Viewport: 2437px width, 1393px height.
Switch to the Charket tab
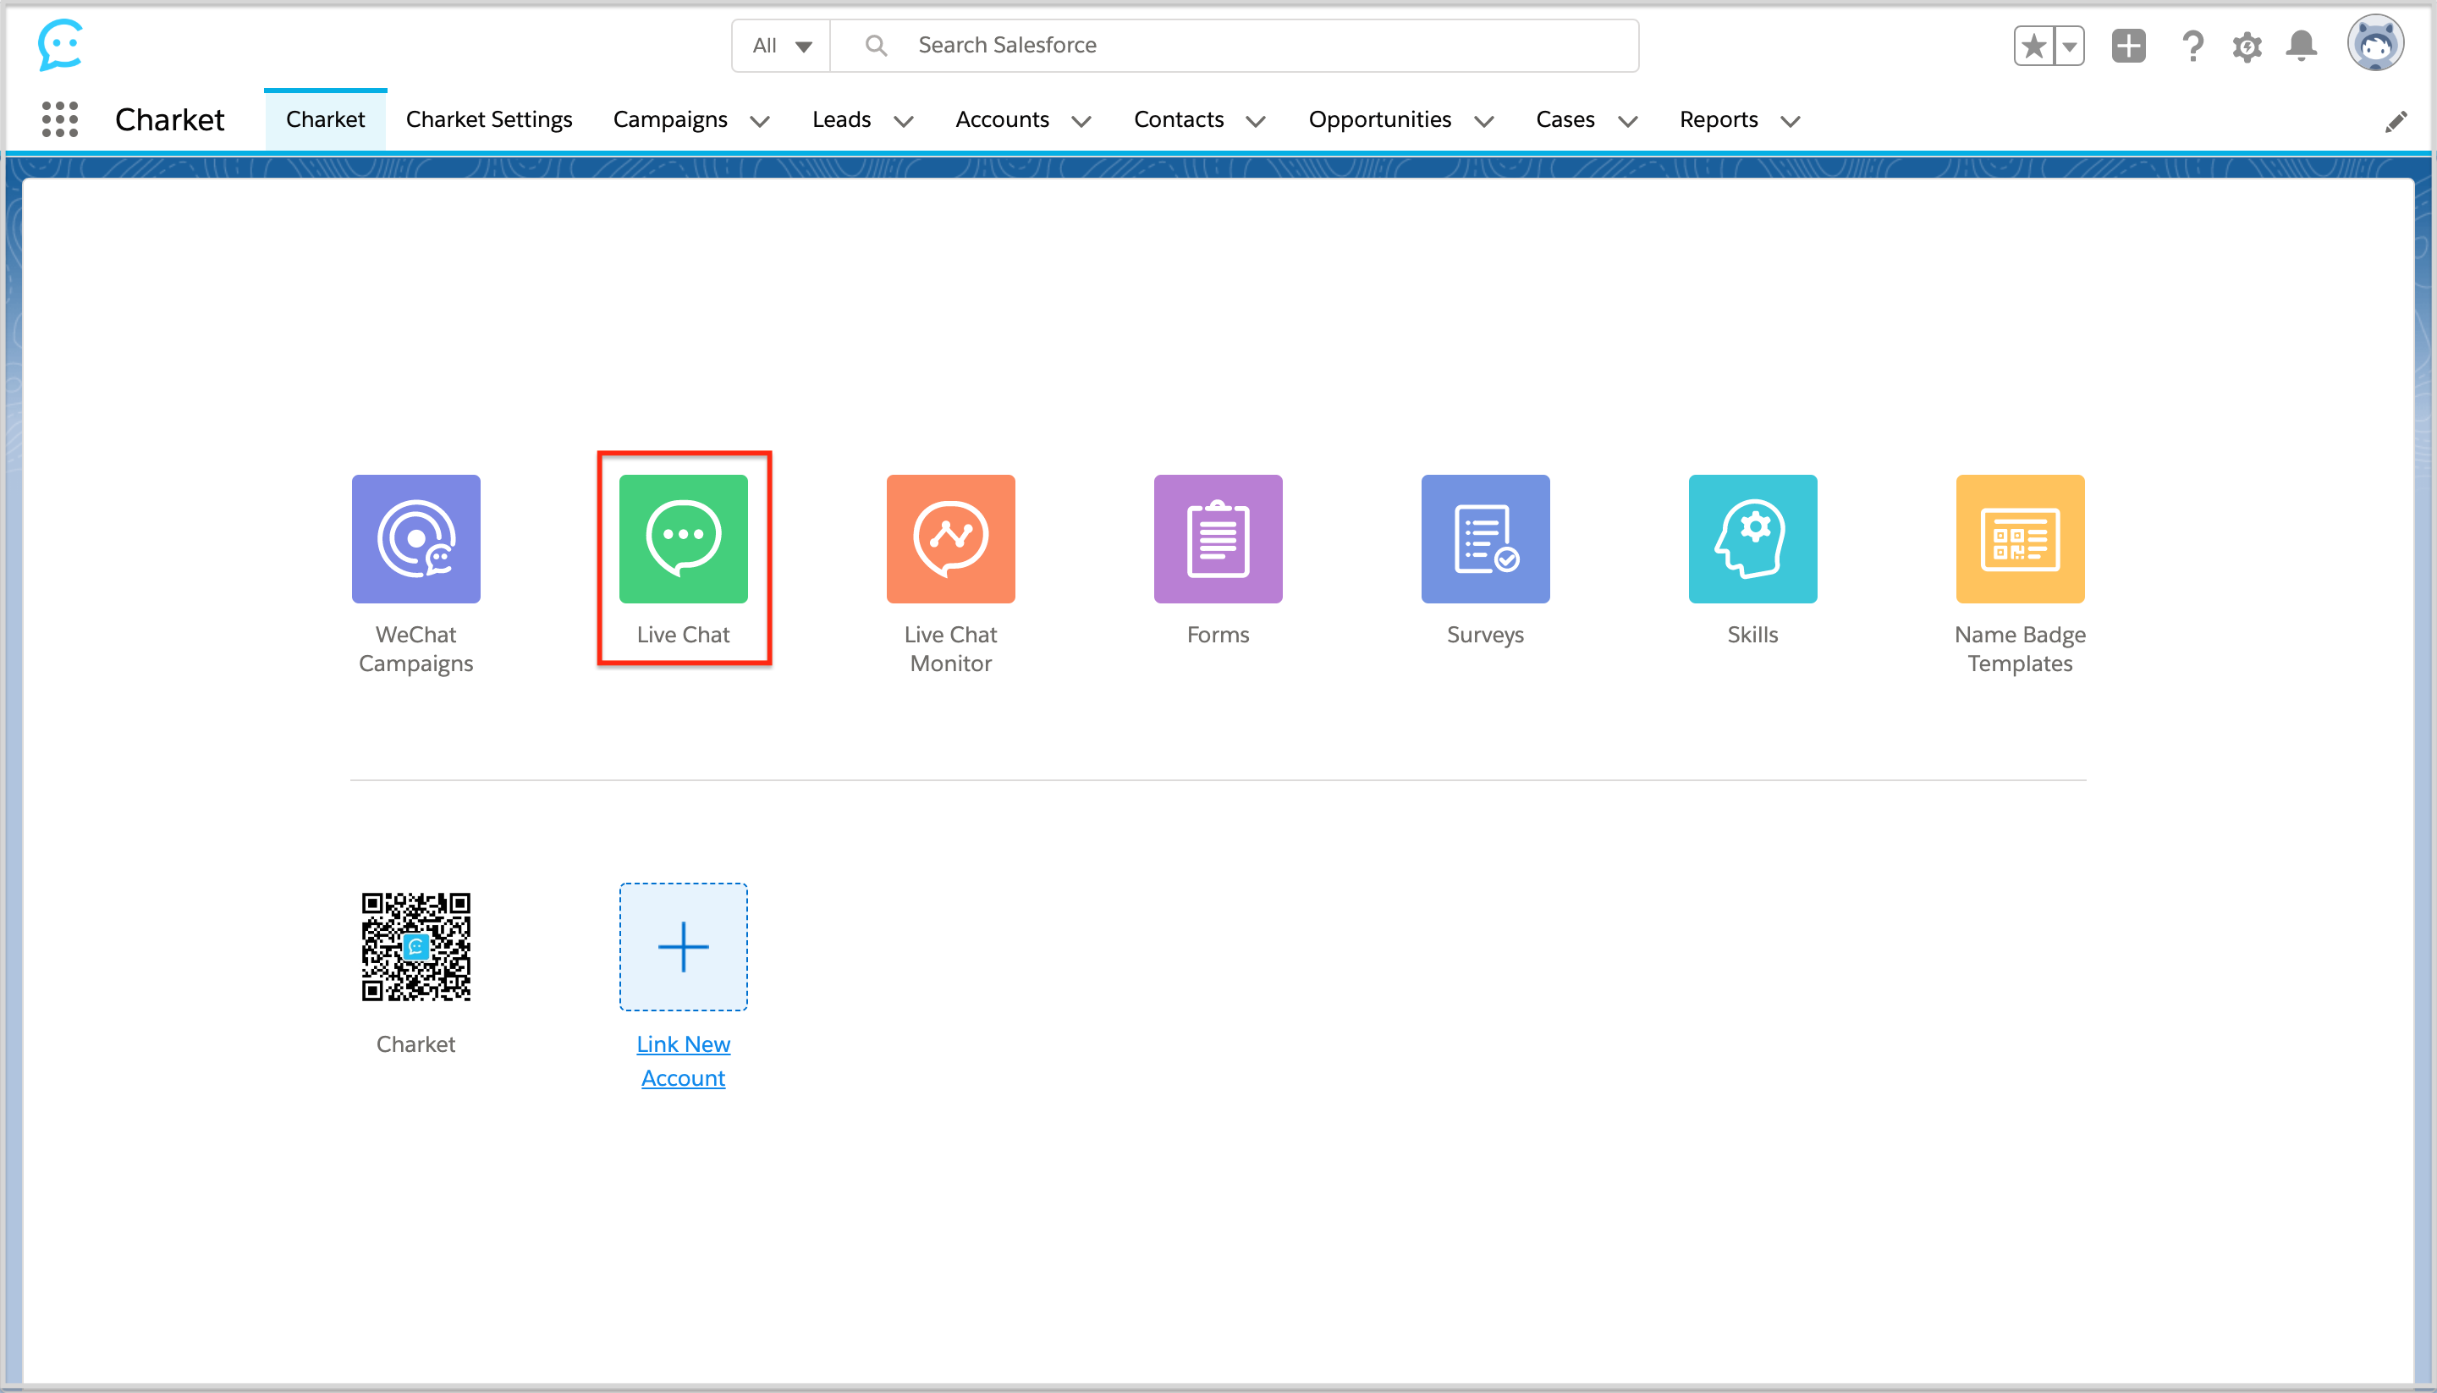click(325, 119)
